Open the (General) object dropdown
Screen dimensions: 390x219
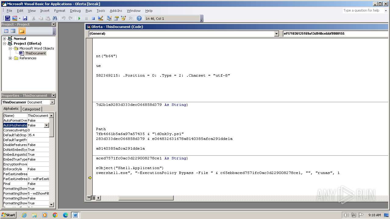coord(277,34)
